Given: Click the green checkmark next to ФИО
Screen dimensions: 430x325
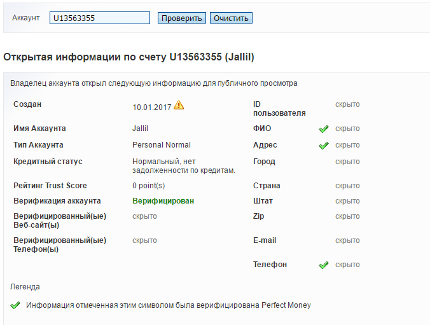Looking at the screenshot, I should (324, 129).
